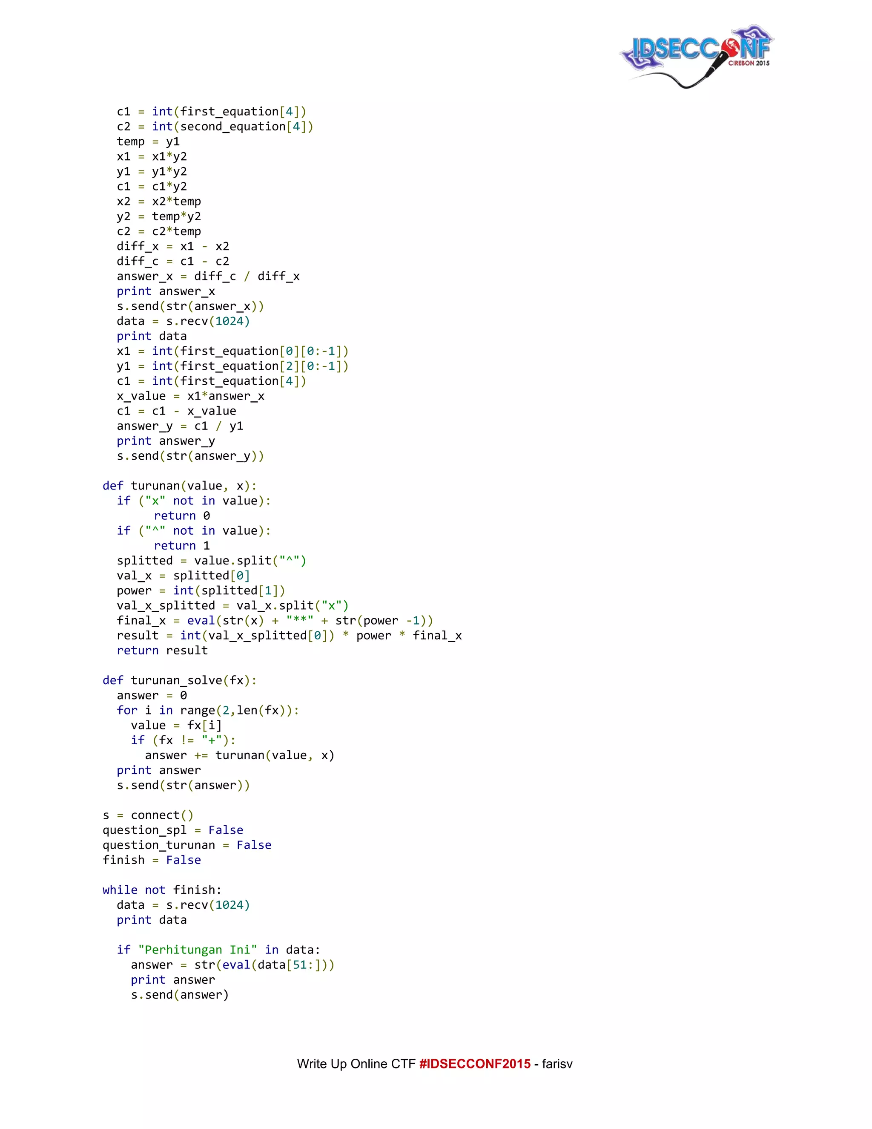Click the line 'while not finish:'

(162, 891)
